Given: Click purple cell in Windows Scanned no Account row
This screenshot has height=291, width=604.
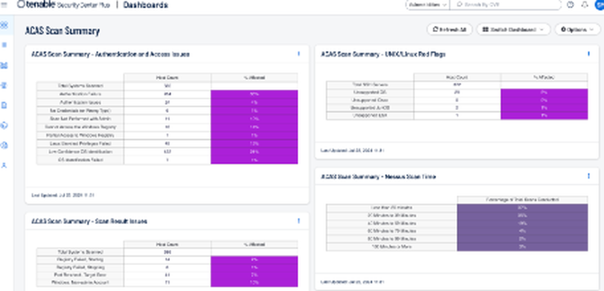Looking at the screenshot, I should [x=254, y=283].
